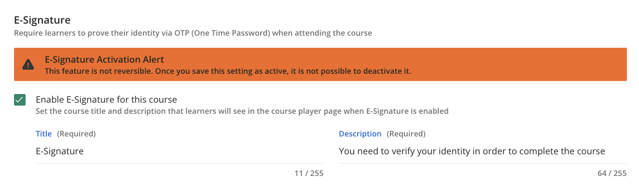Image resolution: width=639 pixels, height=189 pixels.
Task: Click the warning triangle icon in alert
Action: click(28, 64)
